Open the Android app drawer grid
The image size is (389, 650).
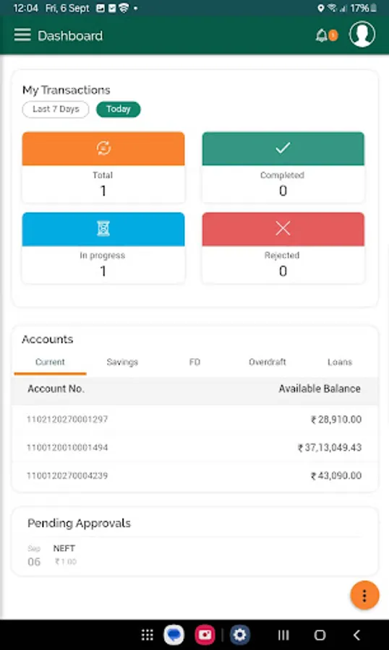(148, 635)
